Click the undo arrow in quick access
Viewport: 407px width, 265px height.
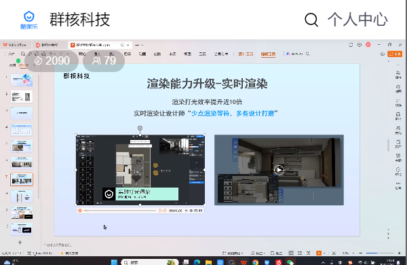pos(52,54)
